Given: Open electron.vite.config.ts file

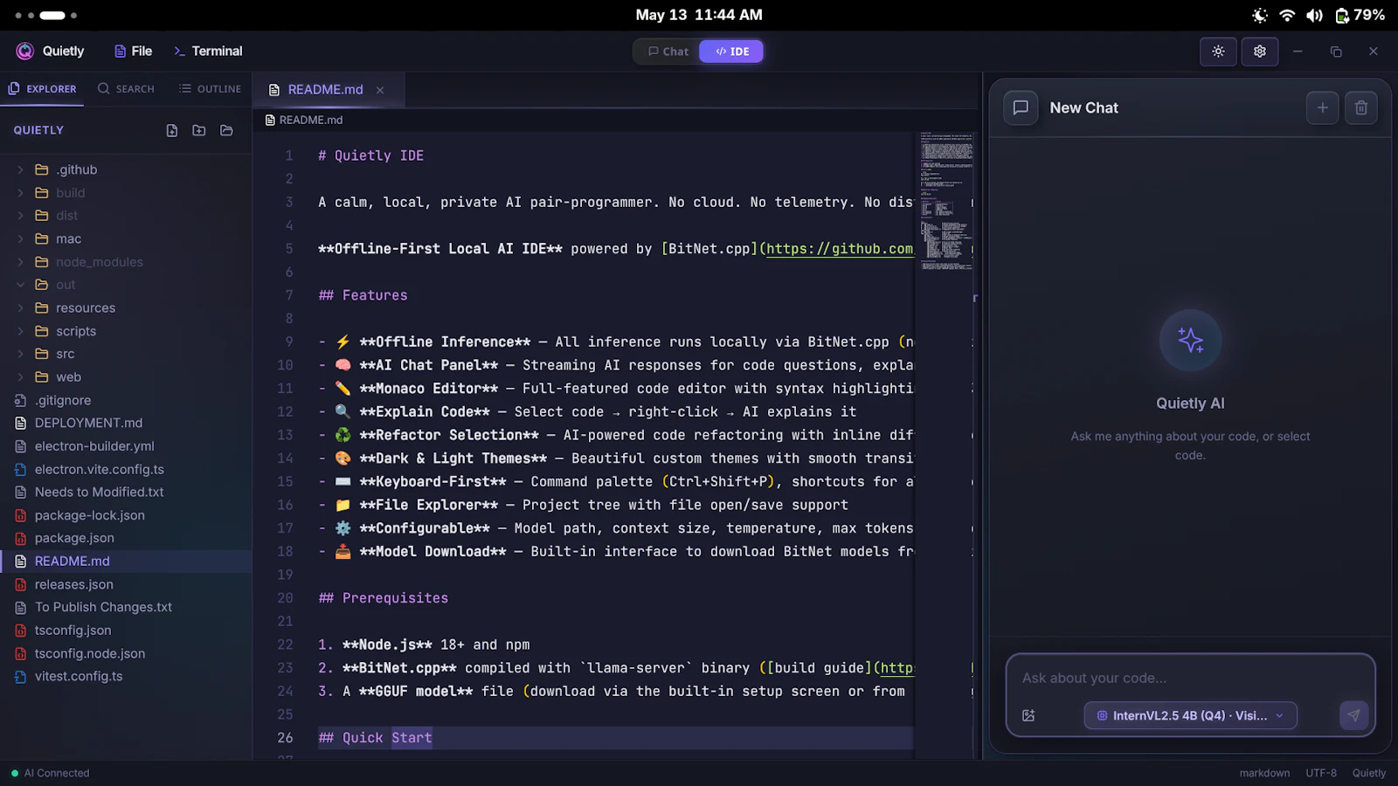Looking at the screenshot, I should [x=126, y=469].
